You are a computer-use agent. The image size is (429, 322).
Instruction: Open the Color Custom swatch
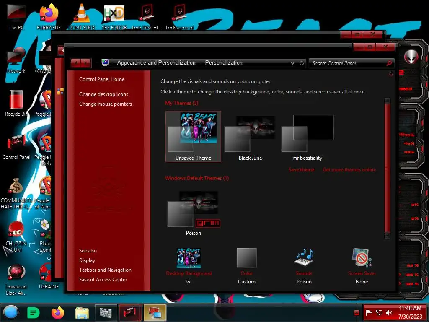[246, 266]
